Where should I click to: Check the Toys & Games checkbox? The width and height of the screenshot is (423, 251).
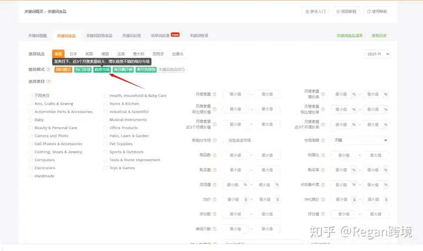106,168
